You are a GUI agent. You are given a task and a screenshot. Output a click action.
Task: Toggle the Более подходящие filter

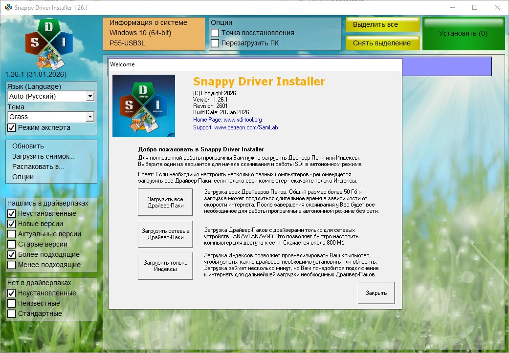coord(11,254)
